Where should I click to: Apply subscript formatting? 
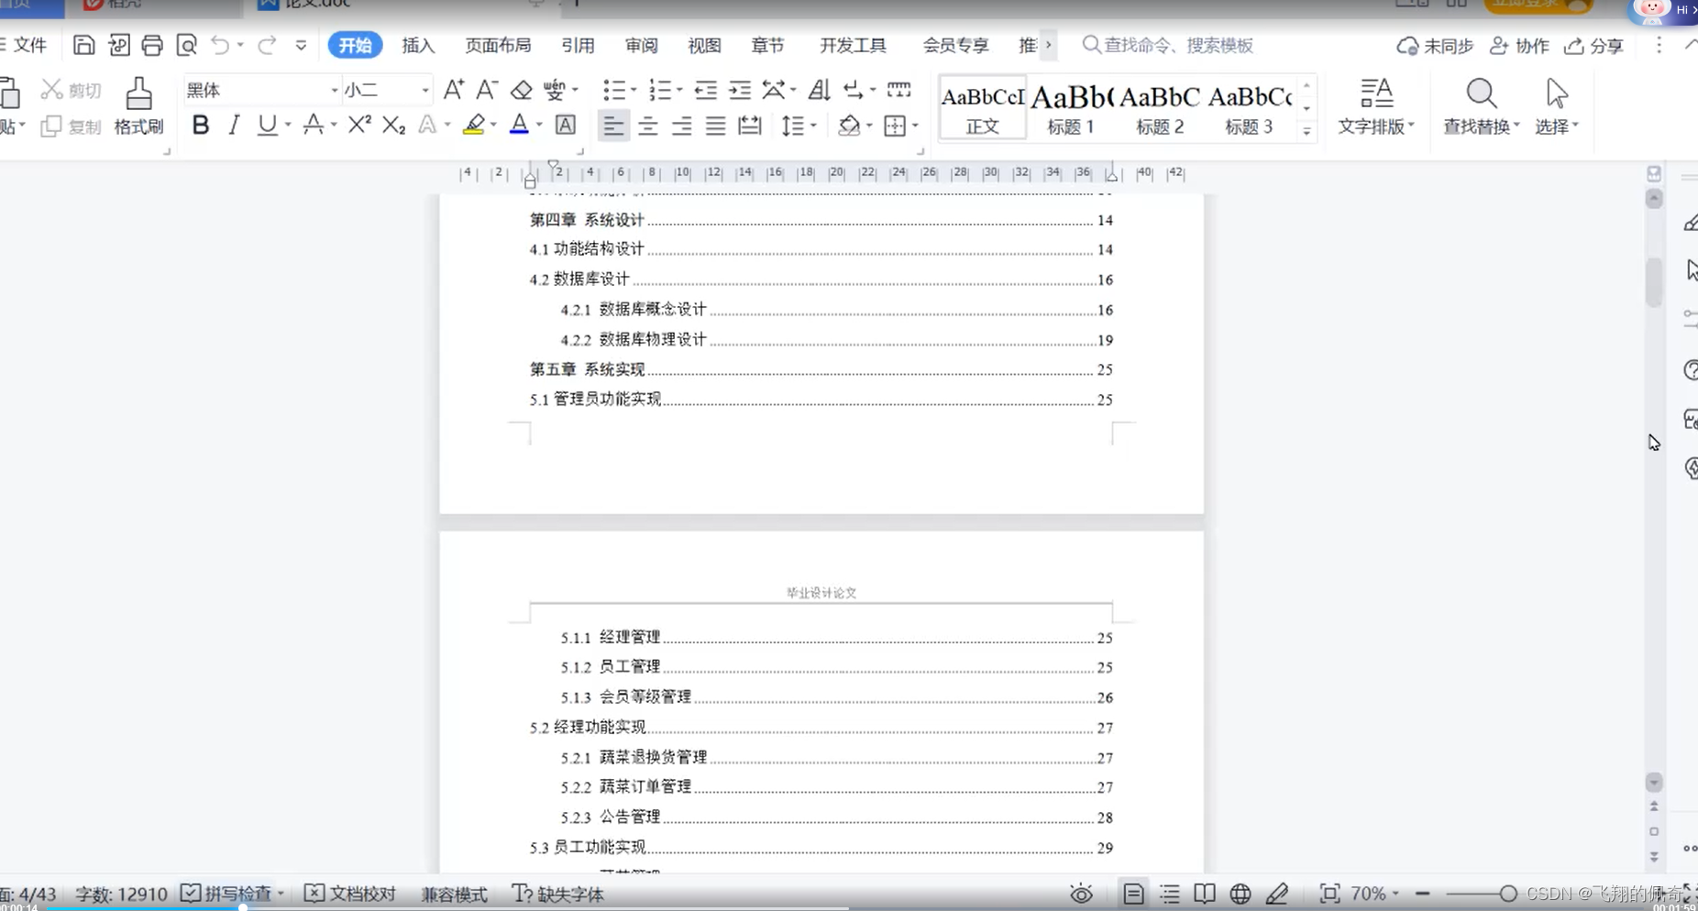393,125
